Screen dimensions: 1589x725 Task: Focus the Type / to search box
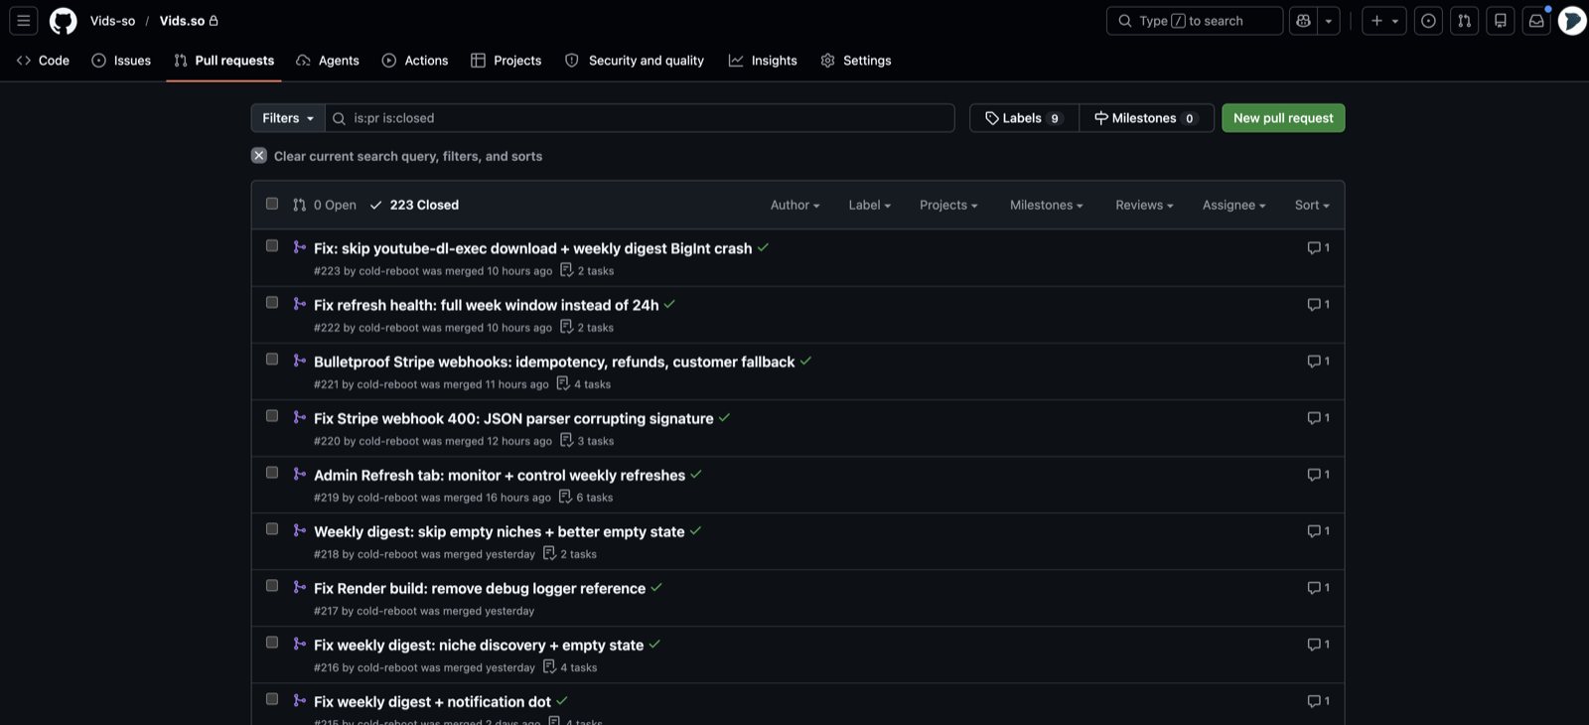click(x=1195, y=21)
